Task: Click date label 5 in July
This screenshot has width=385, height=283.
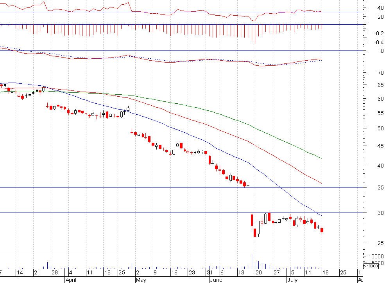Action: (x=293, y=272)
